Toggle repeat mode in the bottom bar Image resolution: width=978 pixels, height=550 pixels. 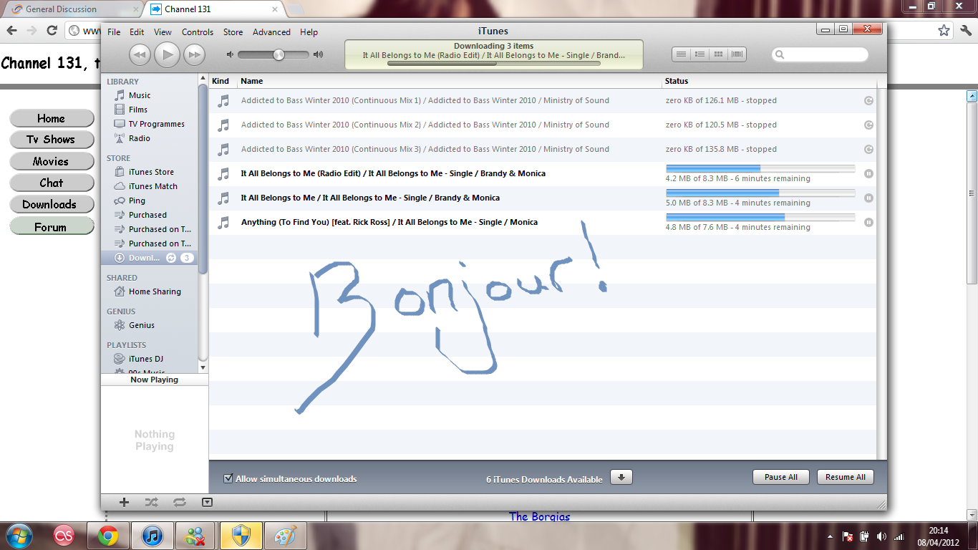[x=179, y=502]
